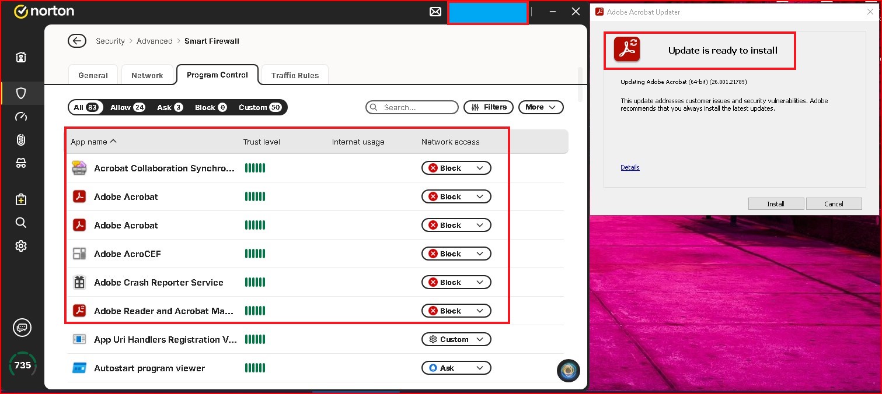Click the magnifier search icon in Norton sidebar
882x394 pixels.
pos(21,223)
